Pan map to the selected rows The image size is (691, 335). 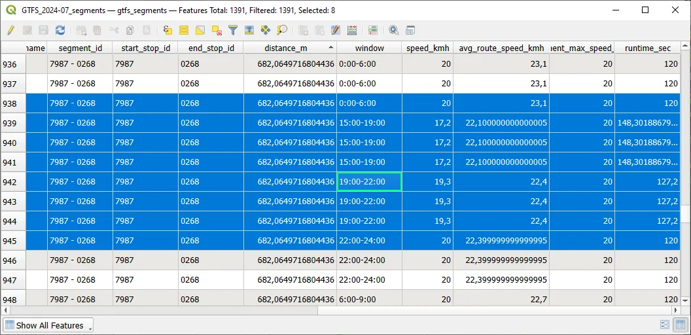pyautogui.click(x=266, y=30)
